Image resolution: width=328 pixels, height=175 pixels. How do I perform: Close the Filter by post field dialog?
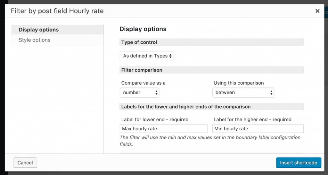(317, 11)
